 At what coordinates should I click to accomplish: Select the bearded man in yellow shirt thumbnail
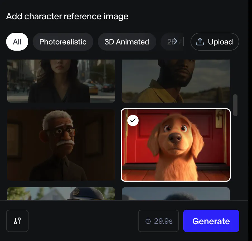tap(176, 81)
